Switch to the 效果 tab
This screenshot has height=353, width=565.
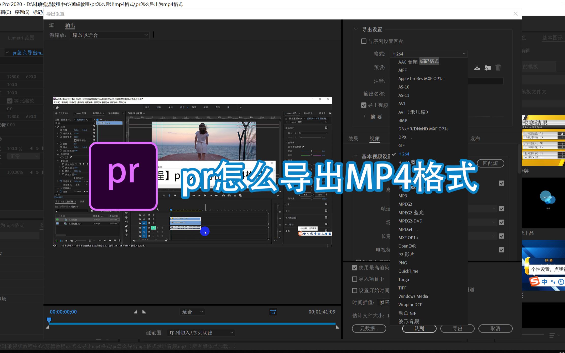(353, 139)
